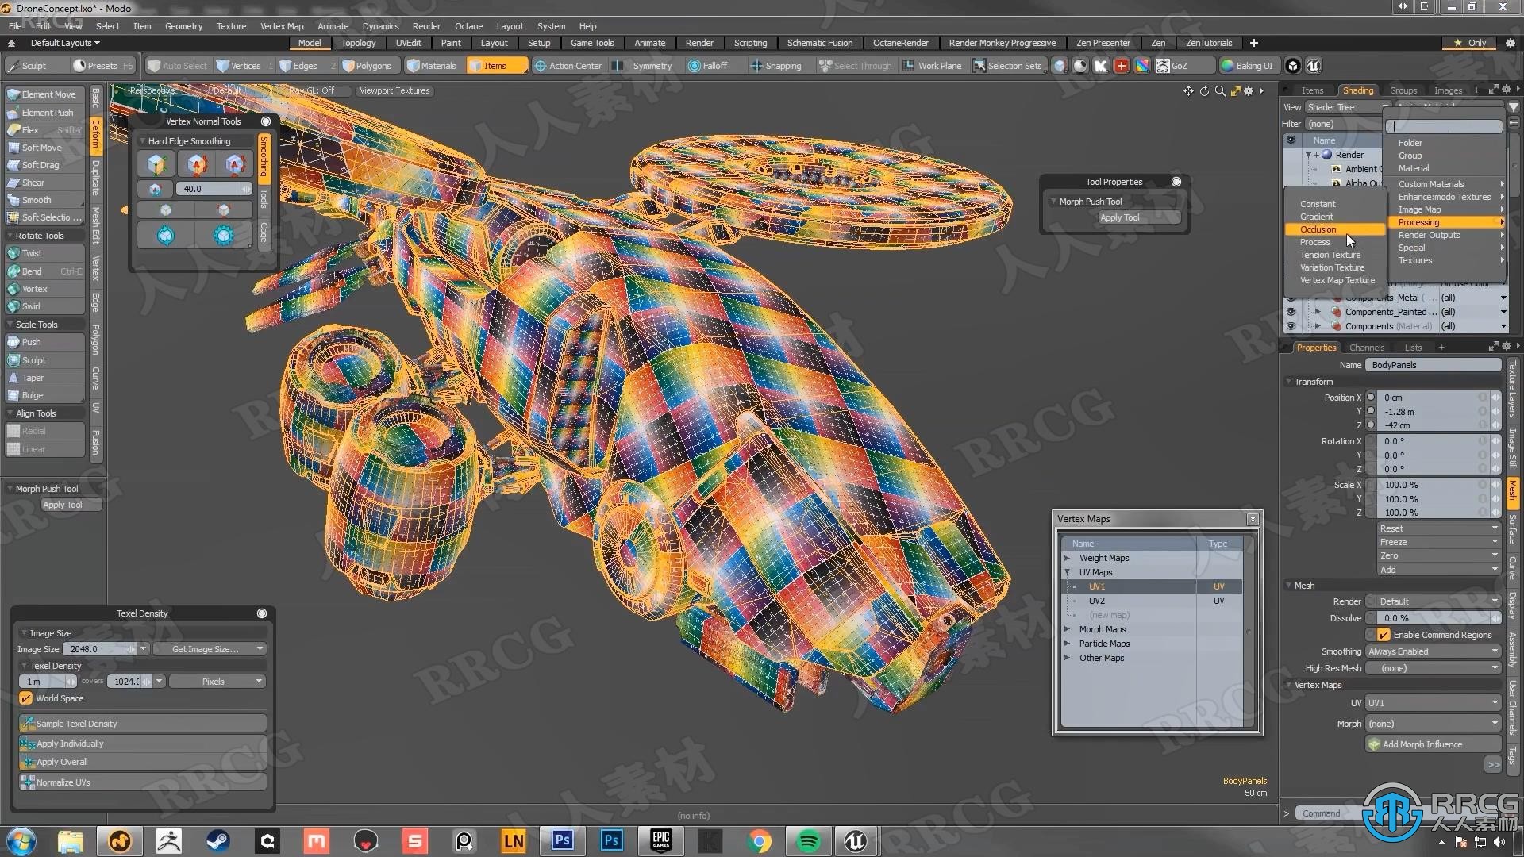Click the viewport zoom magnifier icon
The width and height of the screenshot is (1524, 857).
click(1220, 91)
